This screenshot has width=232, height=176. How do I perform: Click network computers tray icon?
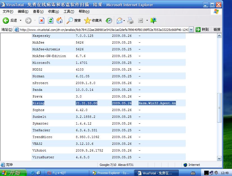pos(212,173)
